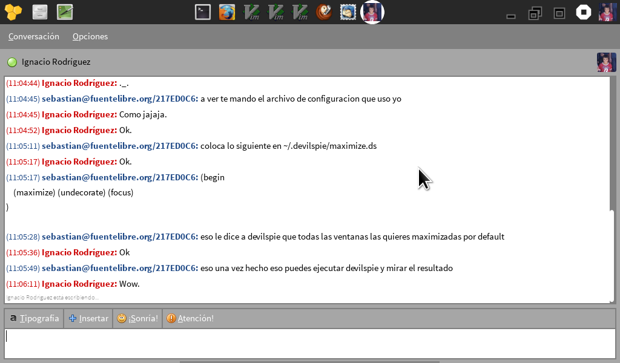Click the user avatar in the top-right panel
Image resolution: width=620 pixels, height=363 pixels.
tap(606, 12)
